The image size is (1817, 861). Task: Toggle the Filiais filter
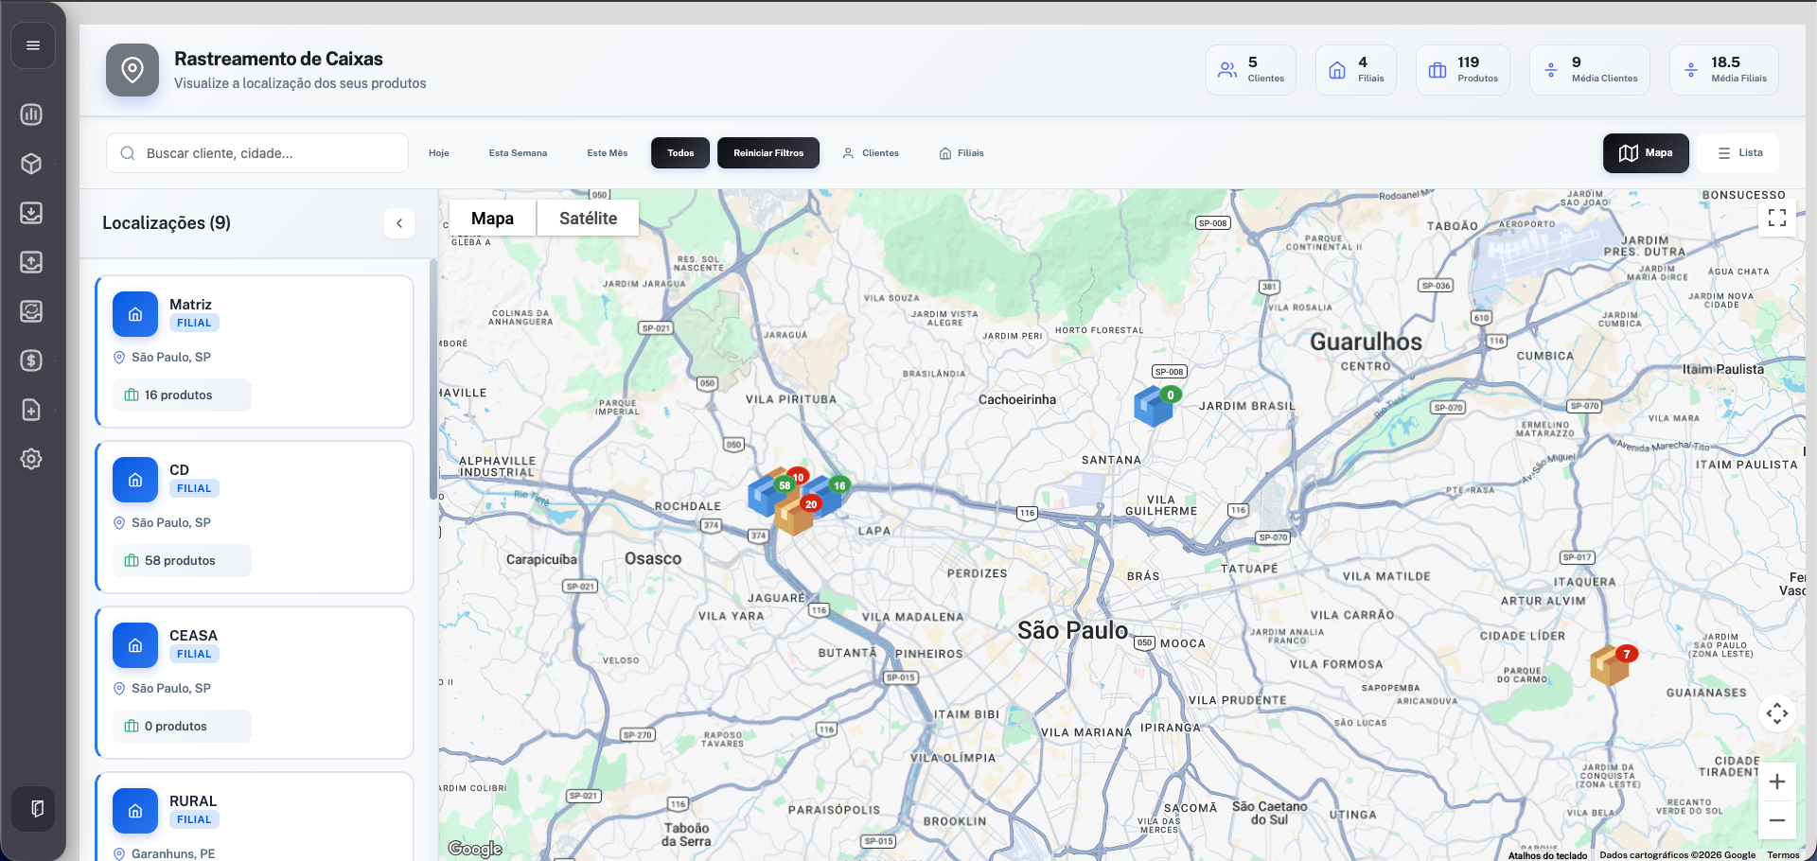[961, 153]
